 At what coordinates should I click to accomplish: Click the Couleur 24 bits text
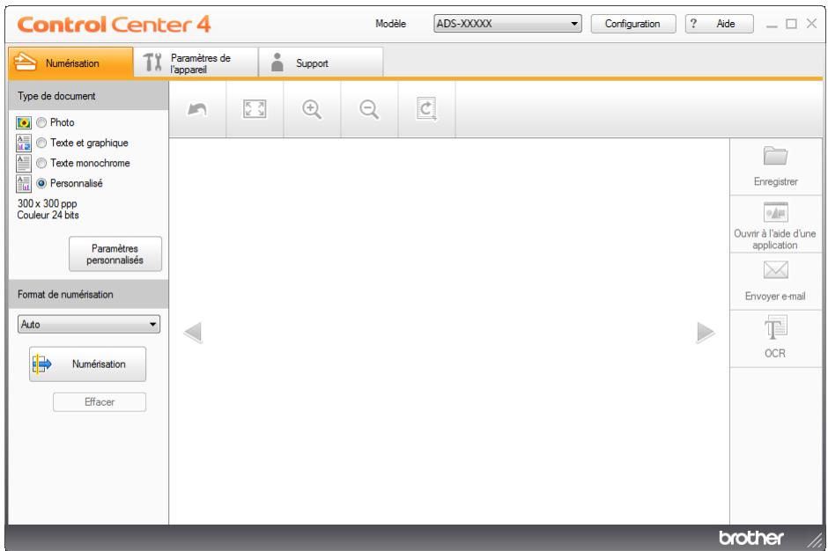pyautogui.click(x=48, y=215)
